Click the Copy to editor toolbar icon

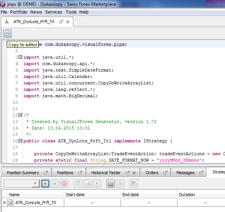(8, 34)
